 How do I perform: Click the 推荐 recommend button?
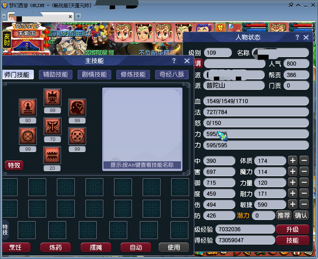click(284, 215)
